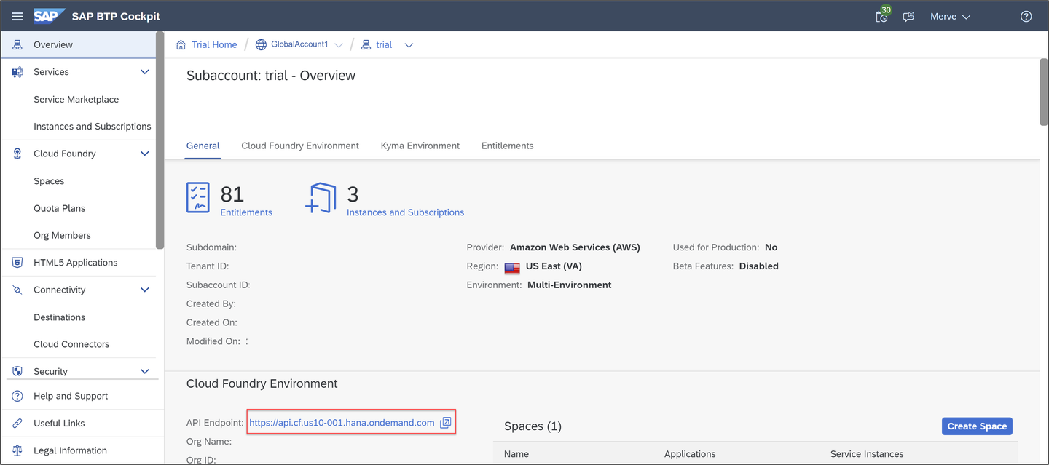Switch to Entitlements tab

508,146
